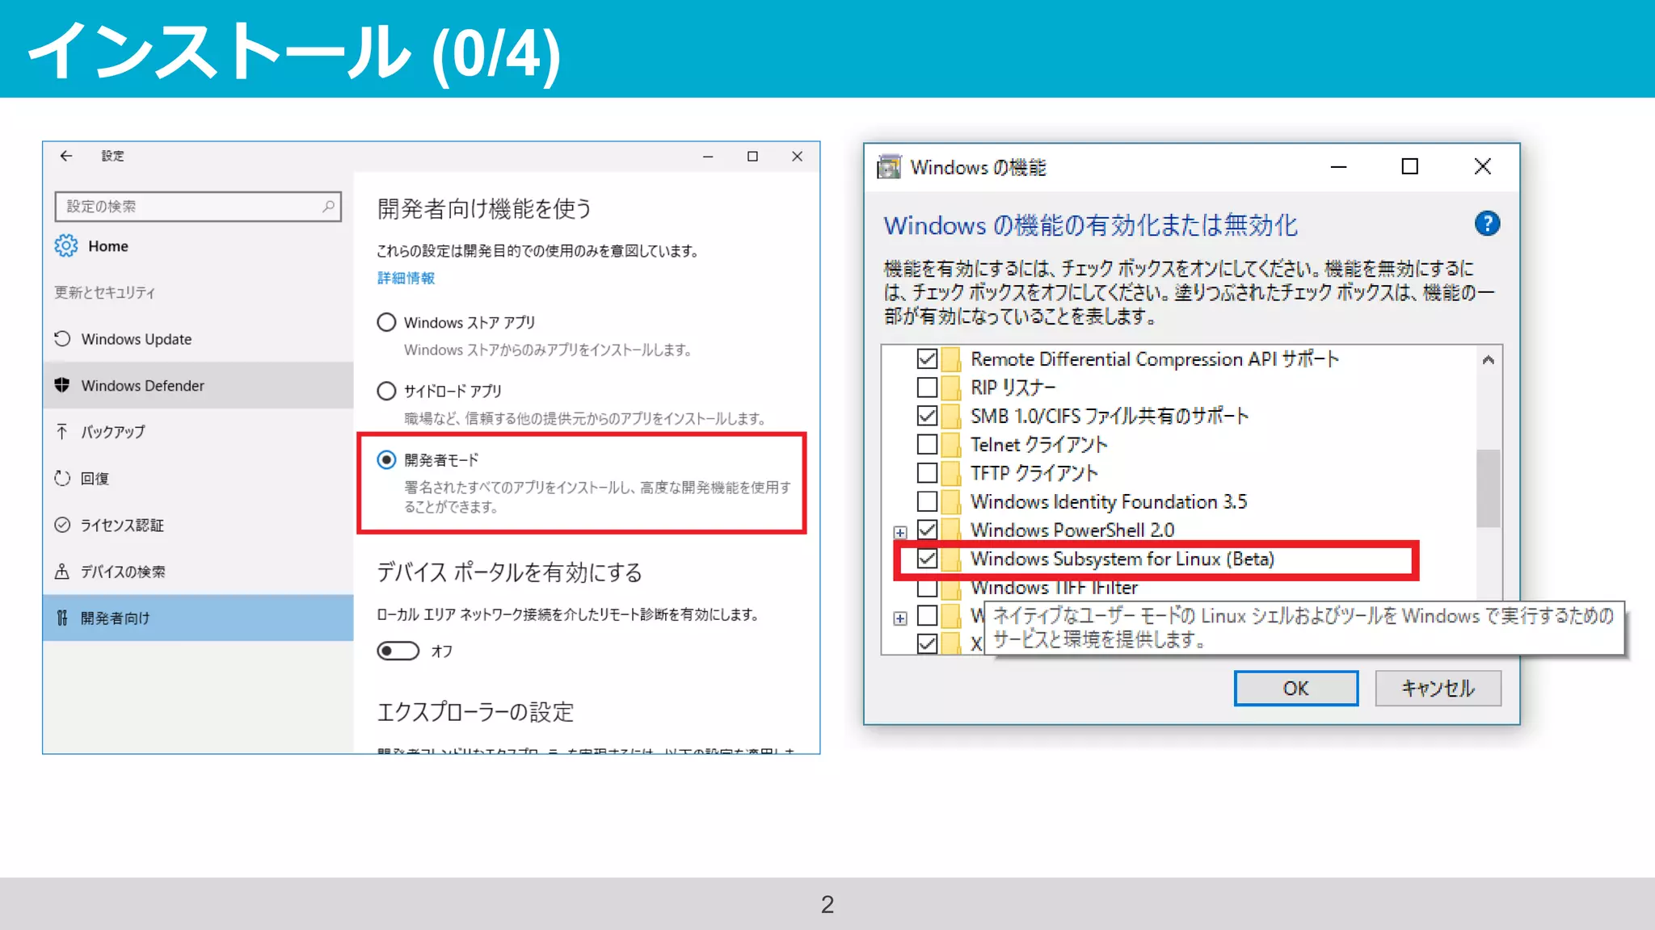Open 回復 settings page

[198, 478]
